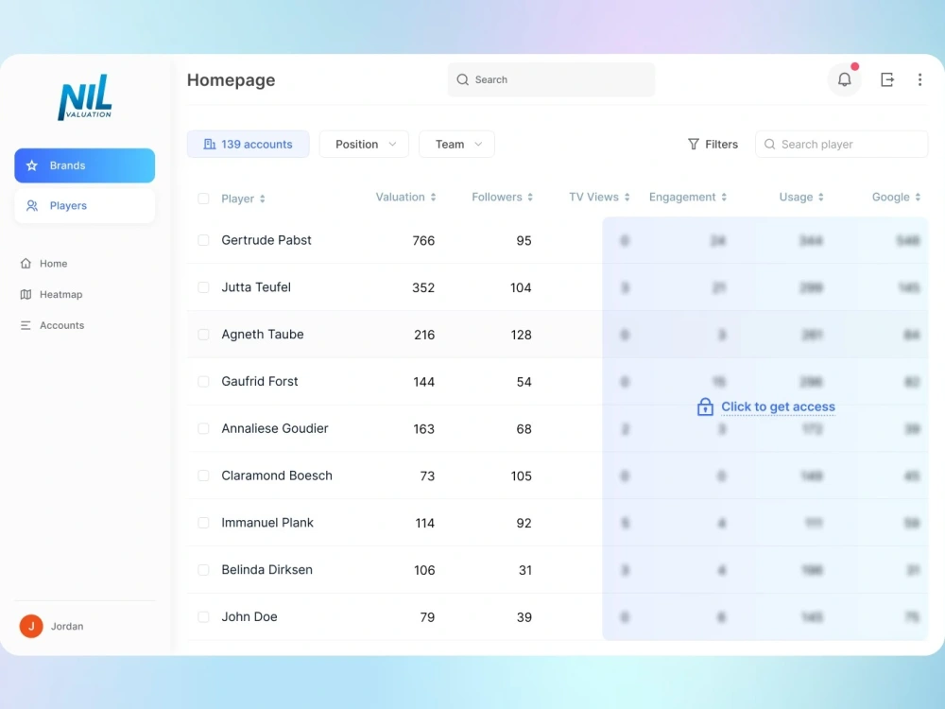This screenshot has height=709, width=945.
Task: Open the Team dropdown
Action: coord(456,144)
